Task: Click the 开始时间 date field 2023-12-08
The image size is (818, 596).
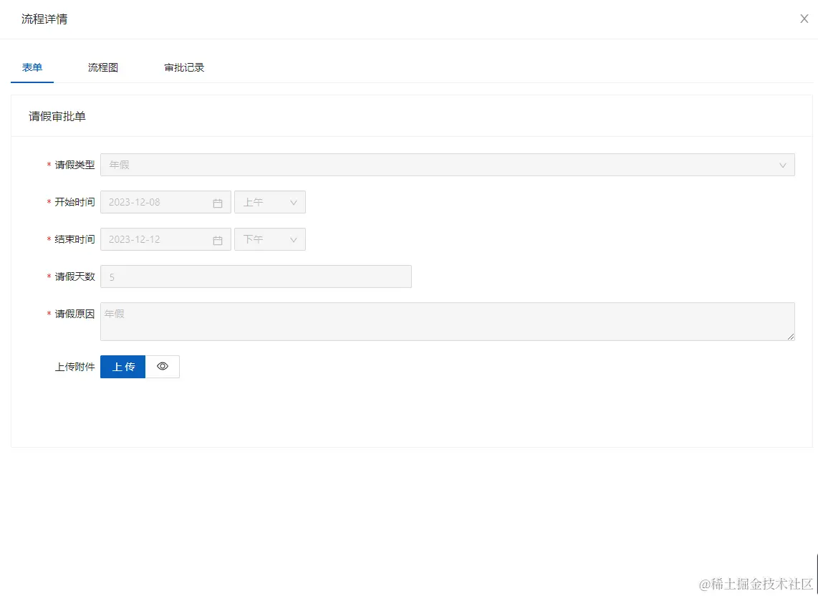Action: pos(165,202)
